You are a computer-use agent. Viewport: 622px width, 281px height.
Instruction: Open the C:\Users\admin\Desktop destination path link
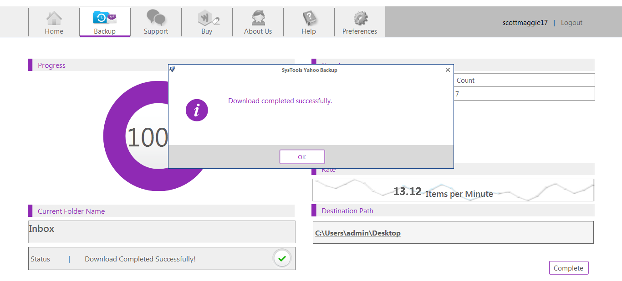tap(357, 232)
